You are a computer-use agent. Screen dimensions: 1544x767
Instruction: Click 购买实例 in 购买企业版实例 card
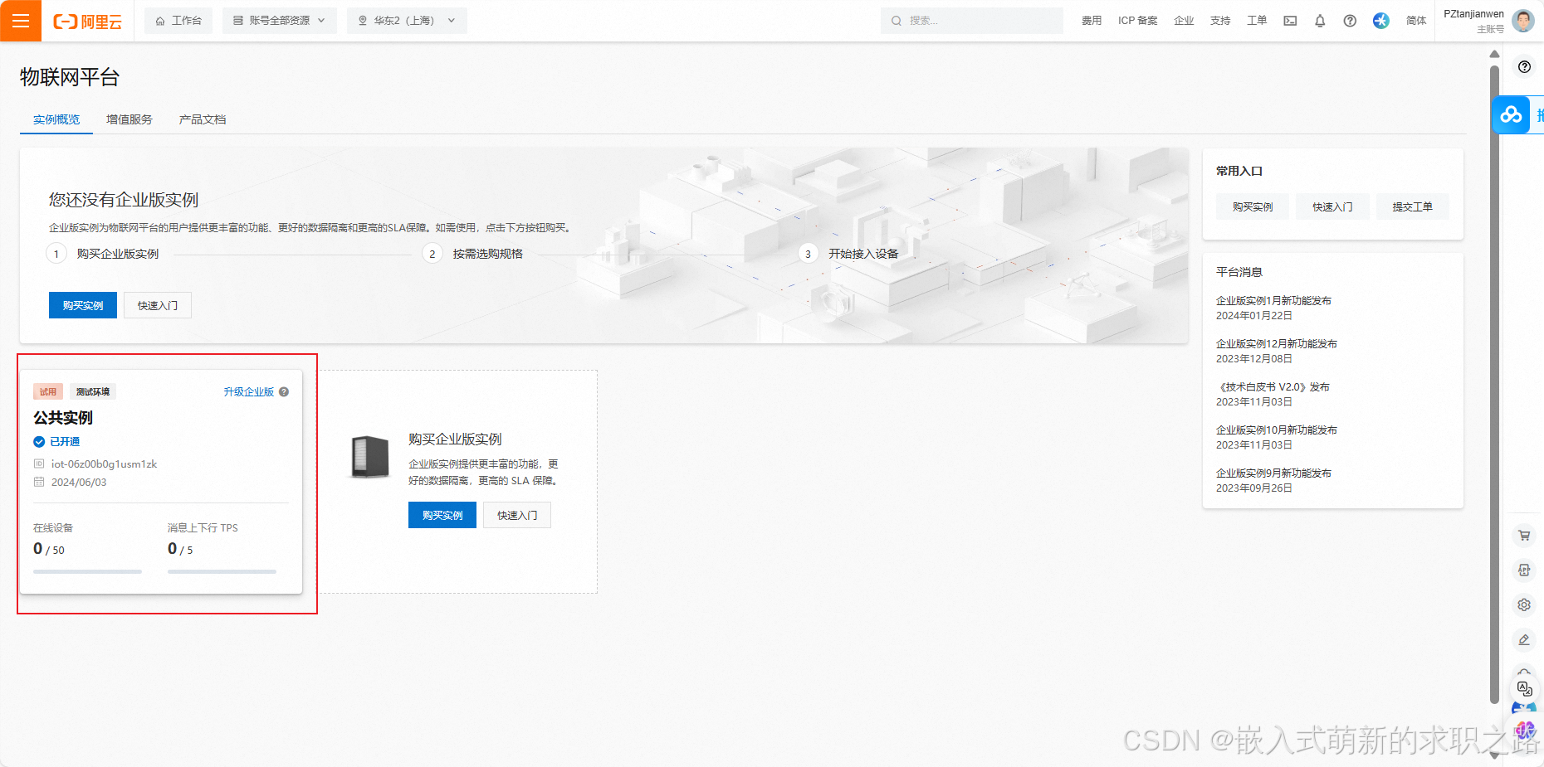[442, 515]
